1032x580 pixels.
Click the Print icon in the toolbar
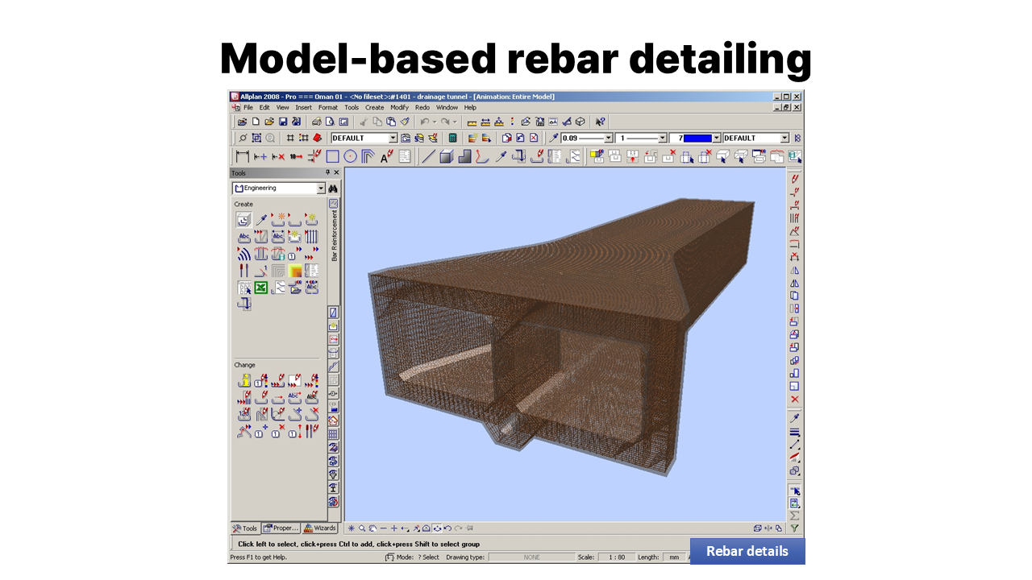tap(317, 122)
